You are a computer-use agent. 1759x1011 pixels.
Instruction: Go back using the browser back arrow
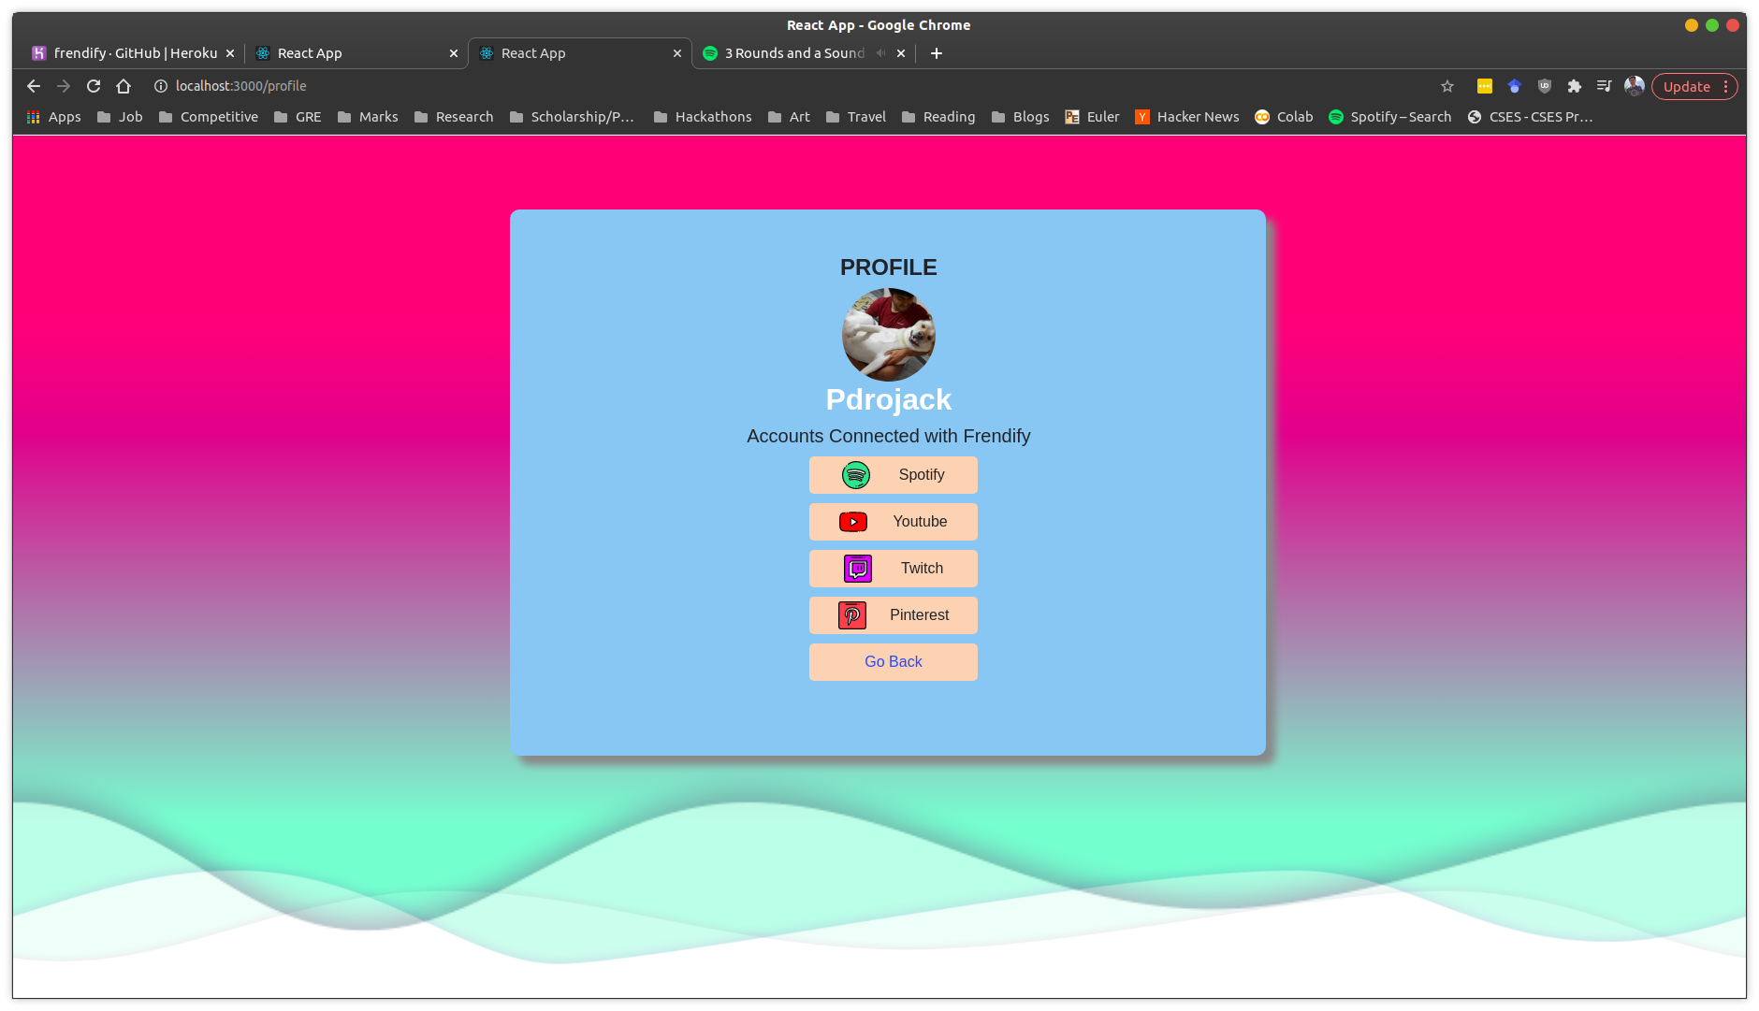pyautogui.click(x=34, y=86)
